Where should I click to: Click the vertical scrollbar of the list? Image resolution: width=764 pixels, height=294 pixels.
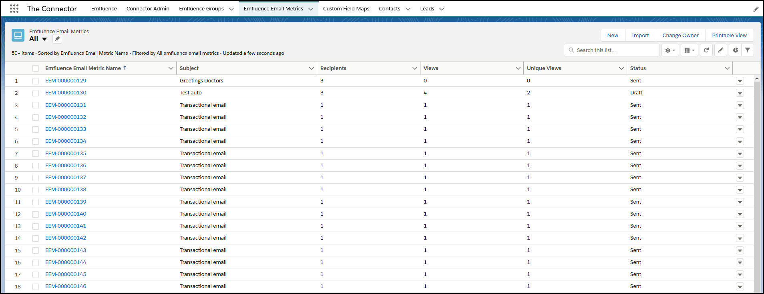tap(757, 187)
